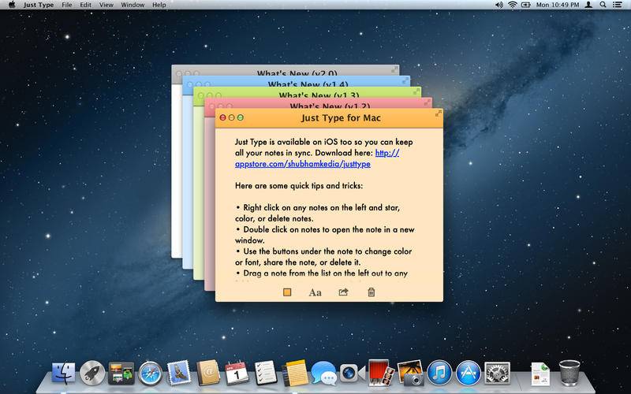
Task: Open the Help menu
Action: [159, 5]
